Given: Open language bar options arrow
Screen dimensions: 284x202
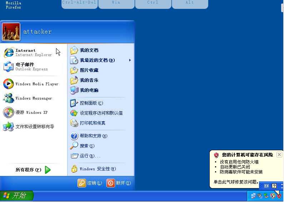Looking at the screenshot, I should (x=282, y=187).
